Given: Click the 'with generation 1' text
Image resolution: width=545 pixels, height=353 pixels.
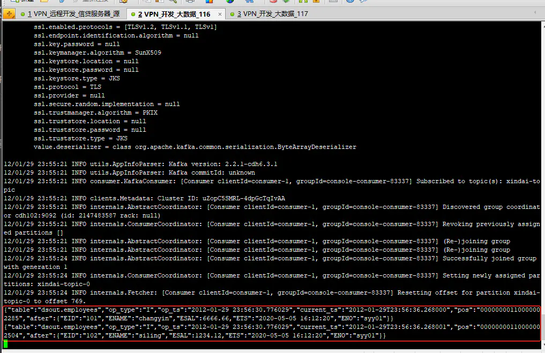Looking at the screenshot, I should (35, 267).
